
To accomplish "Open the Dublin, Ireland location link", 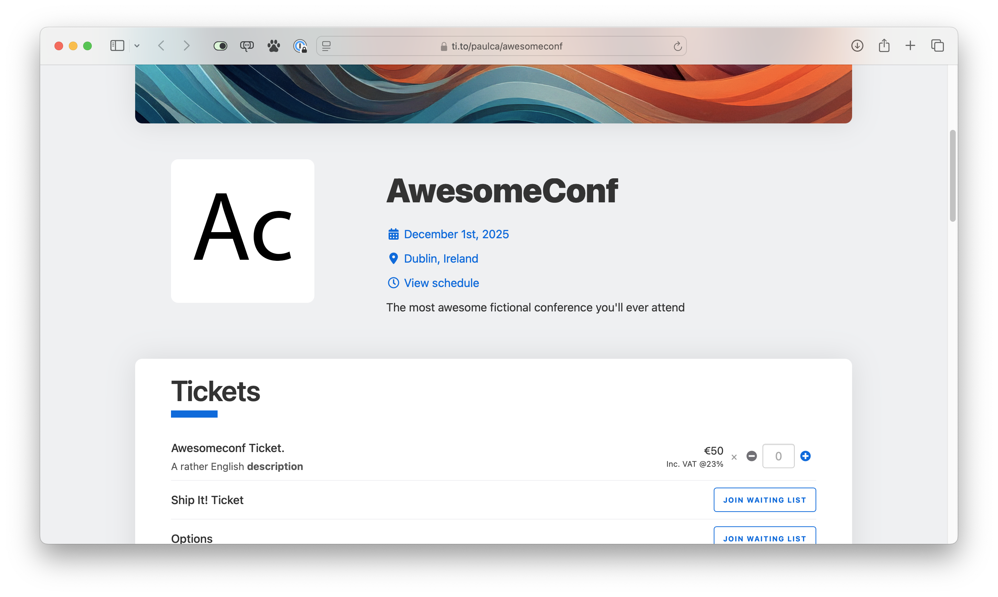I will [x=441, y=258].
